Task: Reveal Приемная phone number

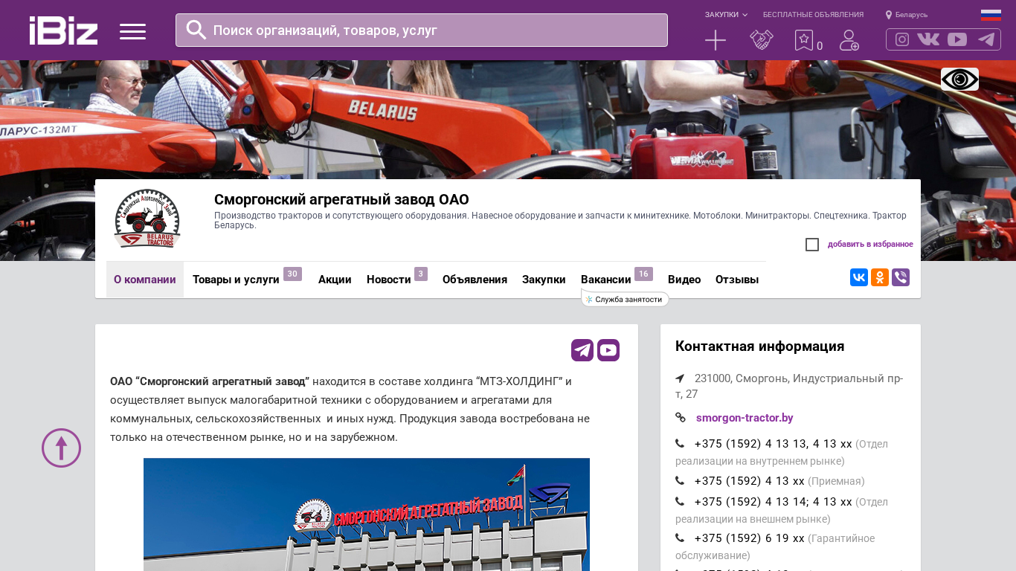Action: click(750, 481)
